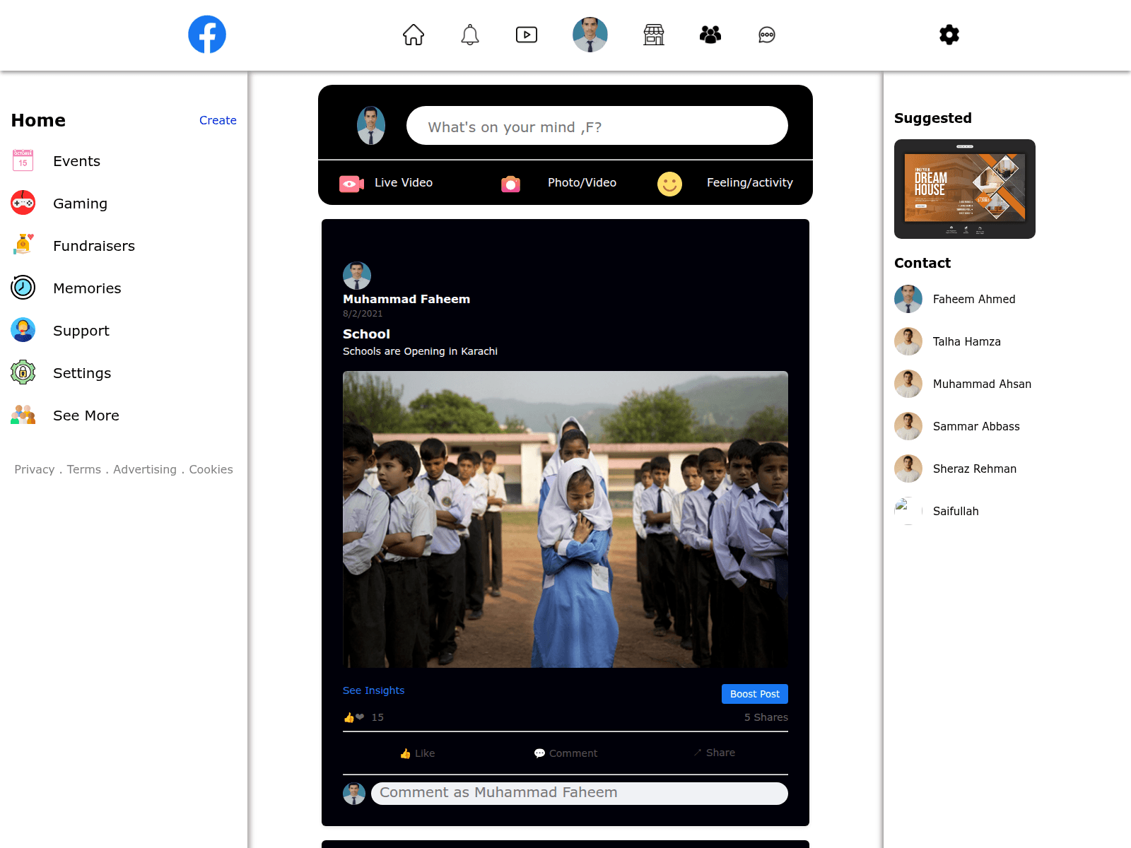The height and width of the screenshot is (848, 1131).
Task: Open the Dream House suggested thumbnail
Action: pyautogui.click(x=965, y=189)
